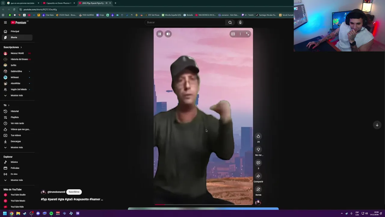Mute the Short's audio
This screenshot has height=217, width=385.
(168, 34)
